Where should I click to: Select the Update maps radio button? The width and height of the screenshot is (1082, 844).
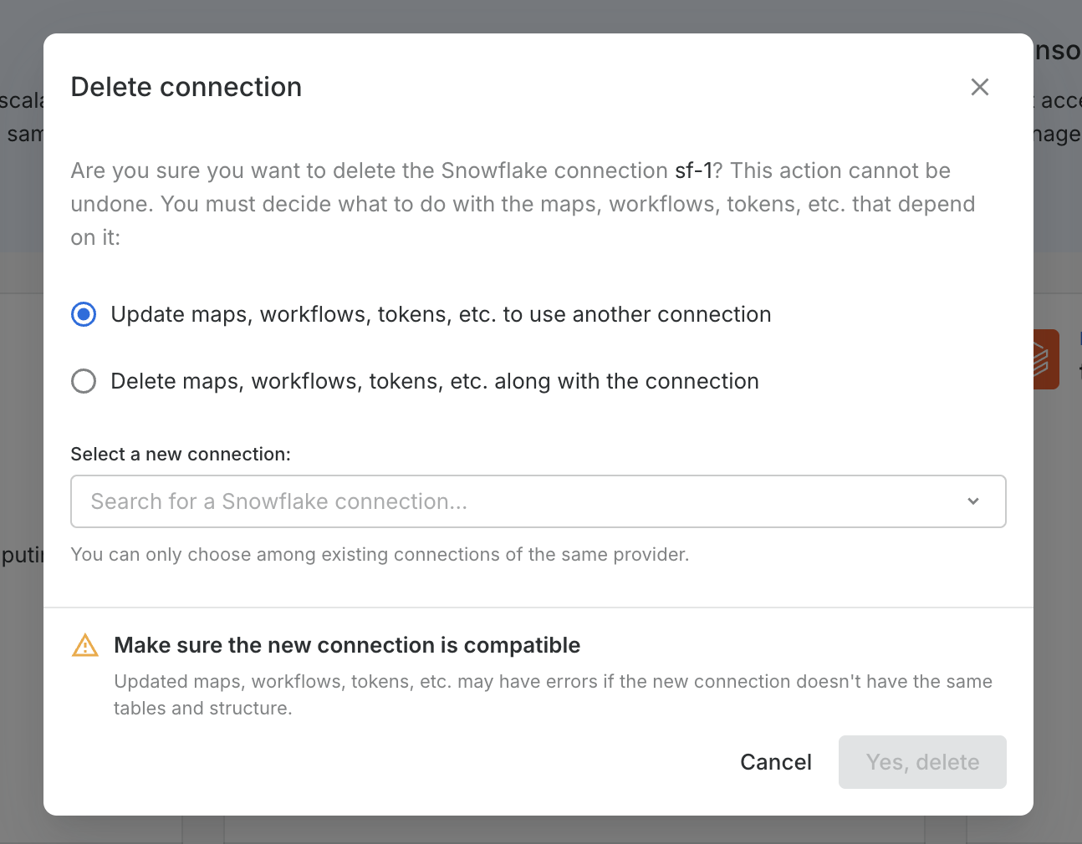pyautogui.click(x=84, y=314)
